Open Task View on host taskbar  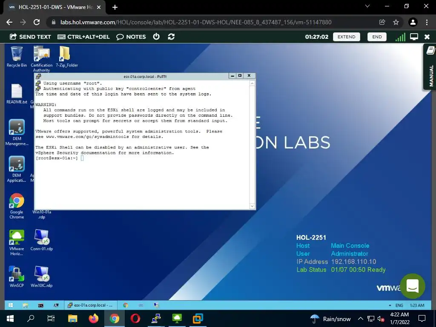click(x=51, y=318)
